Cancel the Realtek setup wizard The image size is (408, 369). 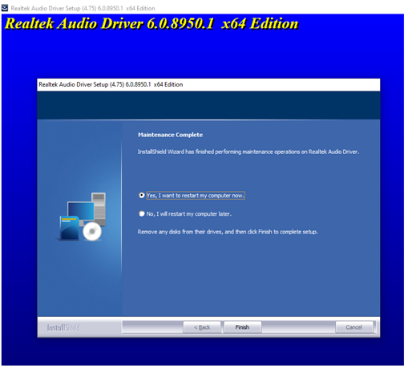353,327
